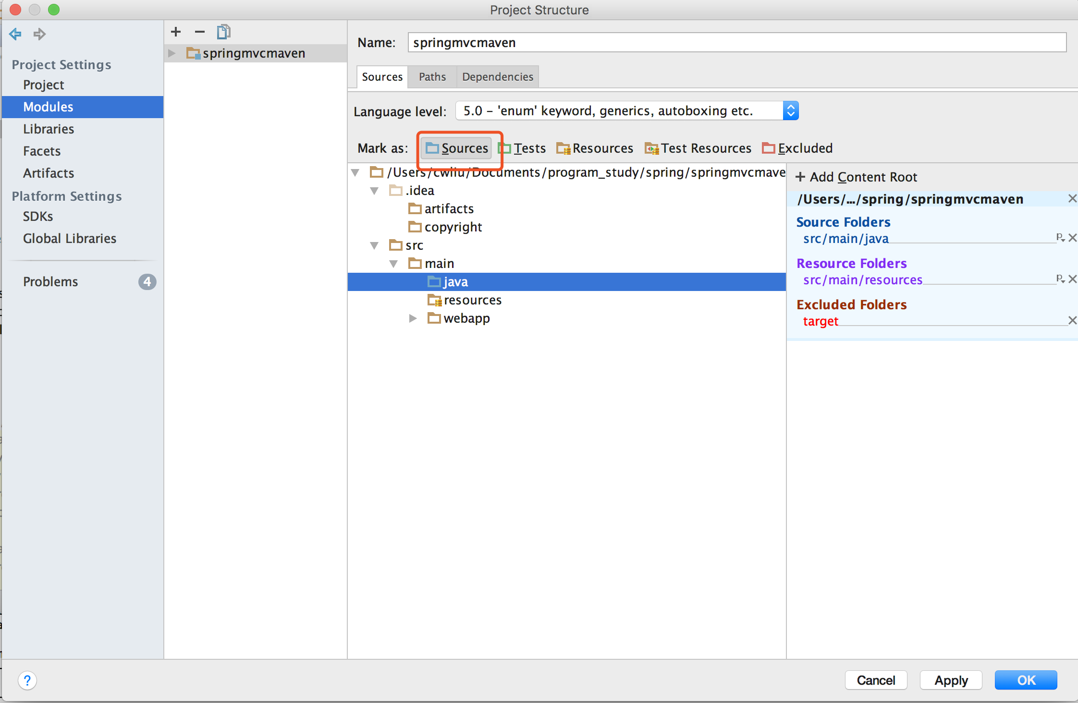Viewport: 1078px width, 703px height.
Task: Expand the webapp folder
Action: [413, 318]
